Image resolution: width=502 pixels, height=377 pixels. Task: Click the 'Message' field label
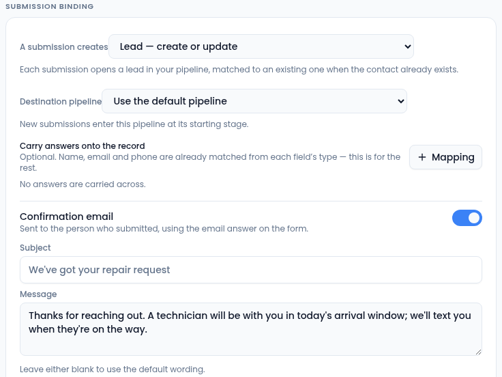click(38, 294)
